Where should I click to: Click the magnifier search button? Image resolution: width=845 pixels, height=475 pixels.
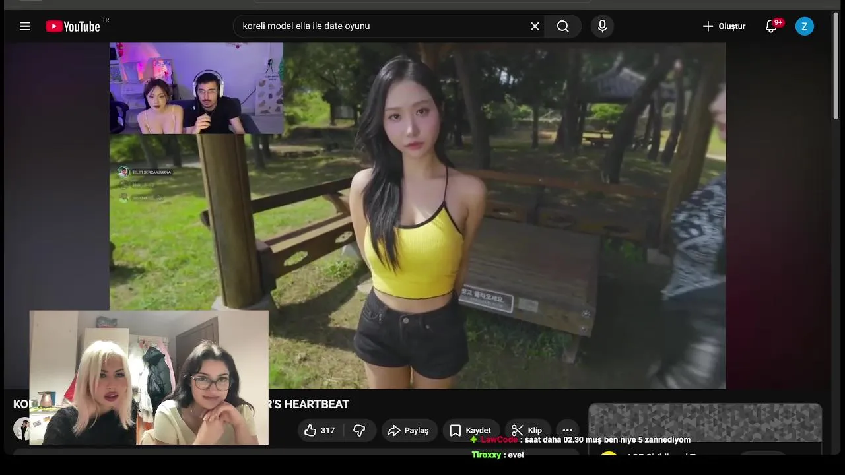coord(563,26)
